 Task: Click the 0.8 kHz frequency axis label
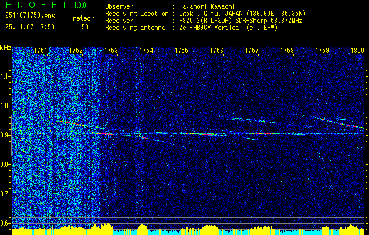pos(5,164)
